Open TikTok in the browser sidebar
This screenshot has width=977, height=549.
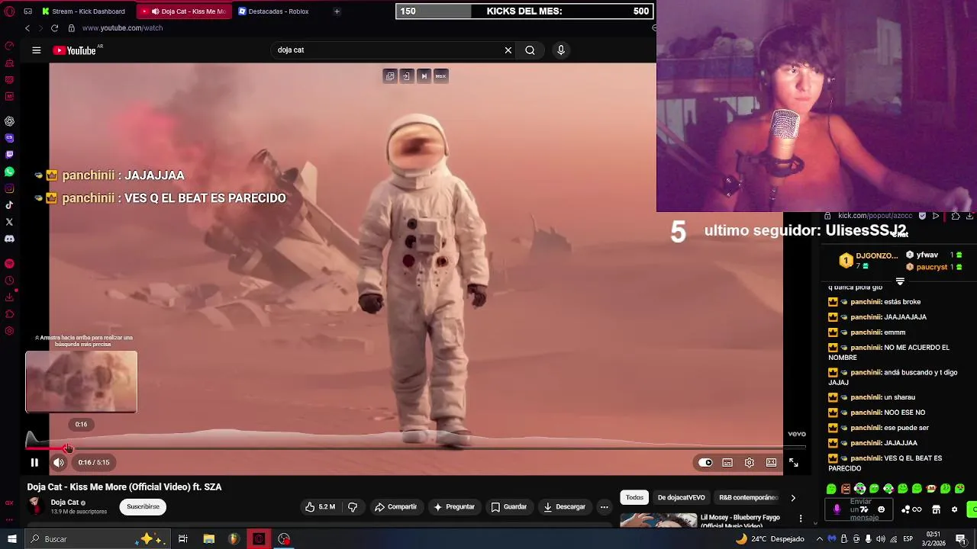click(9, 205)
